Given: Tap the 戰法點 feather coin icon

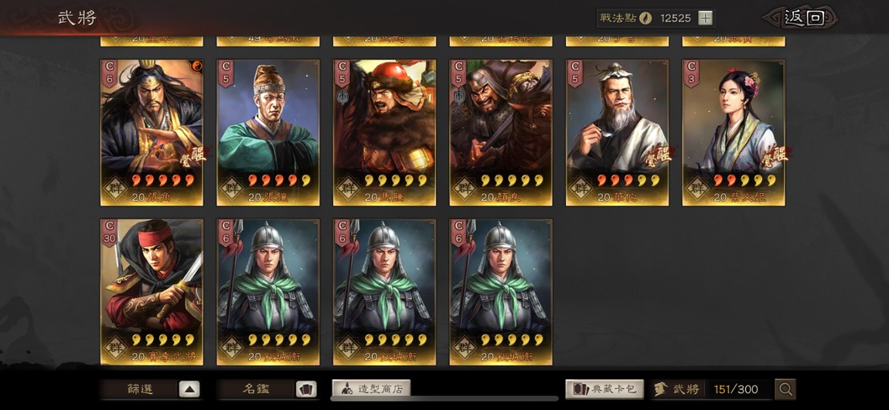Looking at the screenshot, I should (645, 18).
